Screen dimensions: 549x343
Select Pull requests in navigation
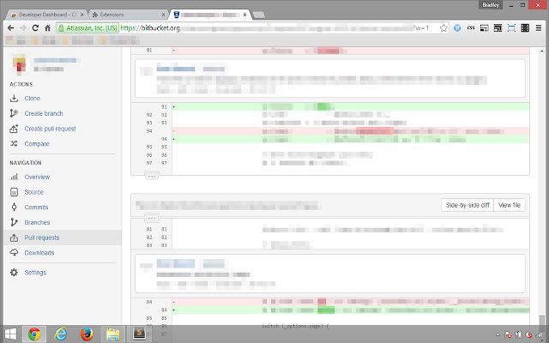click(42, 238)
